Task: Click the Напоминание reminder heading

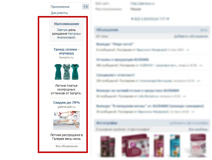Action: click(66, 24)
